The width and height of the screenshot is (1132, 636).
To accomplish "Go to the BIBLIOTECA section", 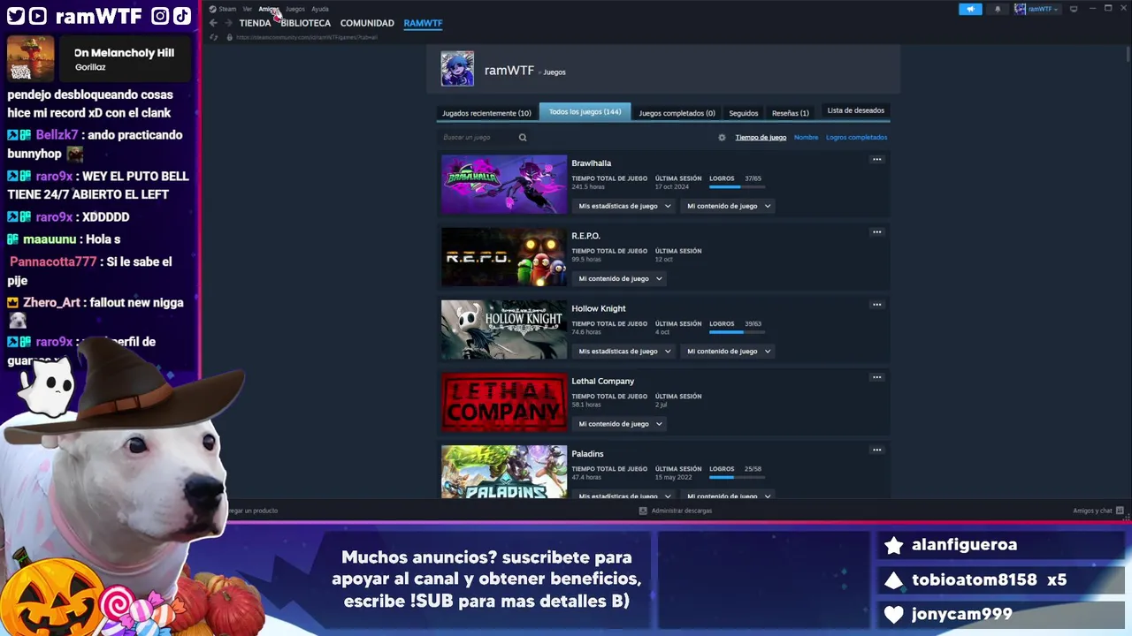I will coord(305,23).
